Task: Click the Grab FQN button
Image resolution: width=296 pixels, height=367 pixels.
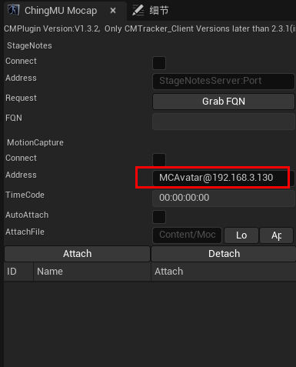Action: click(224, 102)
